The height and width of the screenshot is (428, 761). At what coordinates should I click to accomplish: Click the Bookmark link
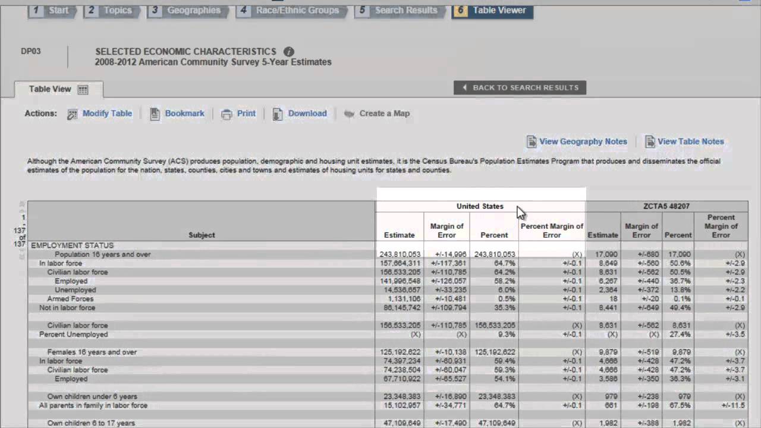pos(184,114)
